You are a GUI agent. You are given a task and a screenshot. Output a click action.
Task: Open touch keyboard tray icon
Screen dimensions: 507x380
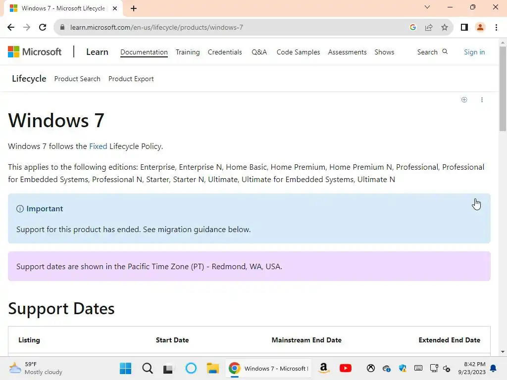tap(418, 368)
